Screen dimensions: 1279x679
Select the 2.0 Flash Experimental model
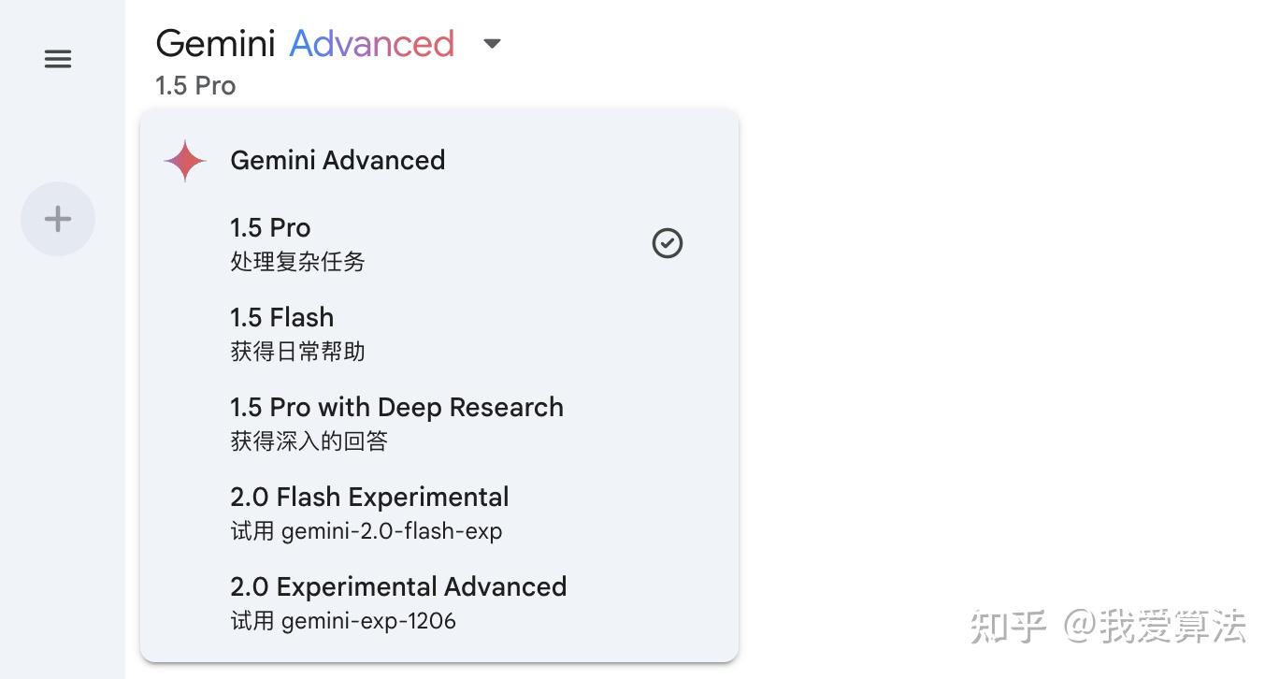point(369,497)
